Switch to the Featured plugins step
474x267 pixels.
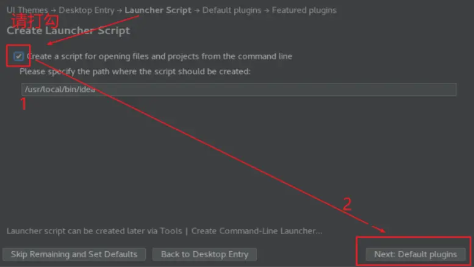[x=304, y=10]
